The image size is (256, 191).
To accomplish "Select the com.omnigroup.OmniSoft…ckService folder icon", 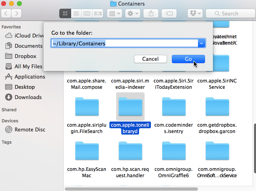I will pos(217,151).
